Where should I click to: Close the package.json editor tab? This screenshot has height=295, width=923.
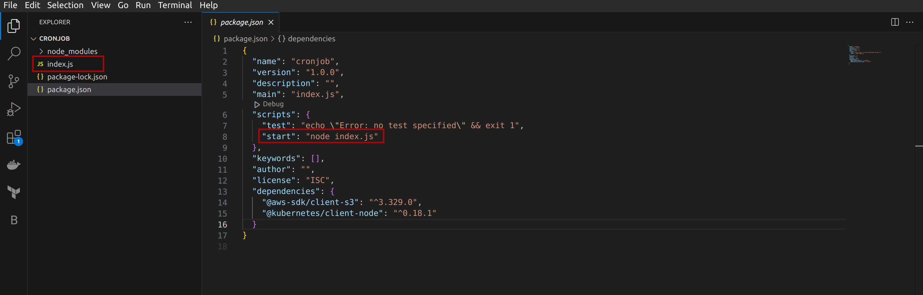pos(271,22)
